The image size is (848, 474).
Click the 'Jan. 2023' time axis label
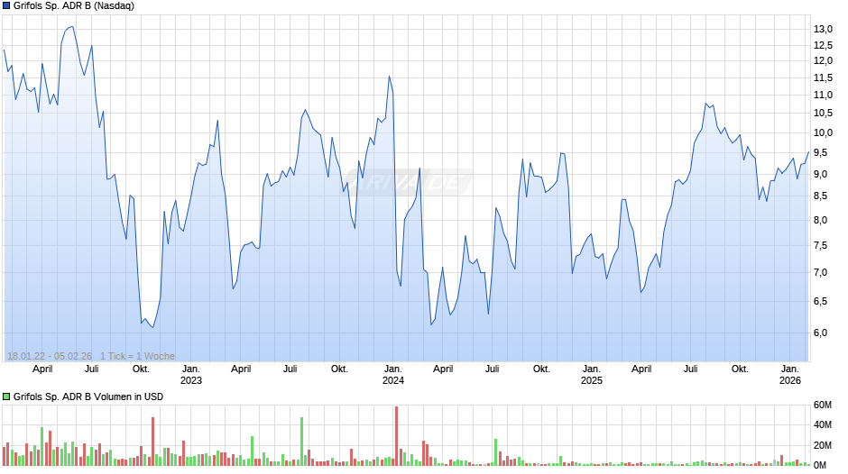point(191,375)
